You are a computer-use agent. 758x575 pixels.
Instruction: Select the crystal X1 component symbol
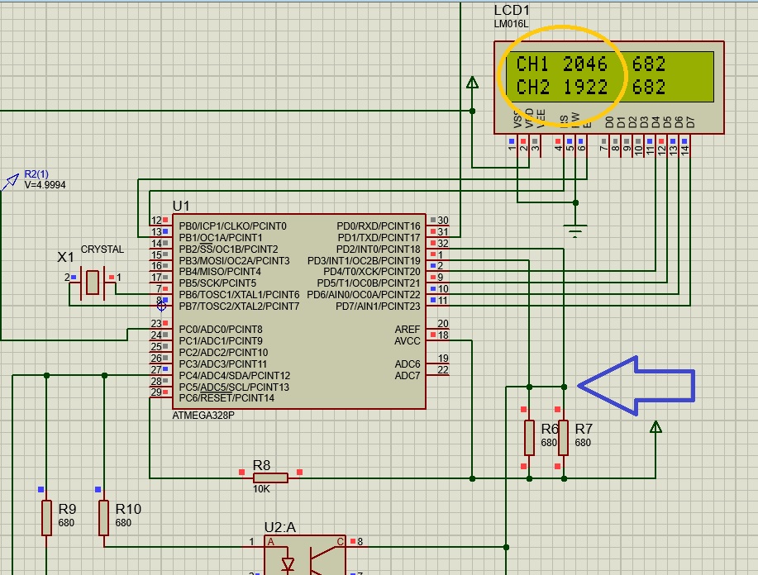93,283
